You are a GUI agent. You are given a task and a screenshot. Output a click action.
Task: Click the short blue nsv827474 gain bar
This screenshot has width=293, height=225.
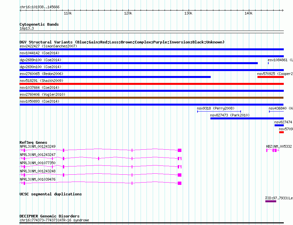pyautogui.click(x=279, y=125)
